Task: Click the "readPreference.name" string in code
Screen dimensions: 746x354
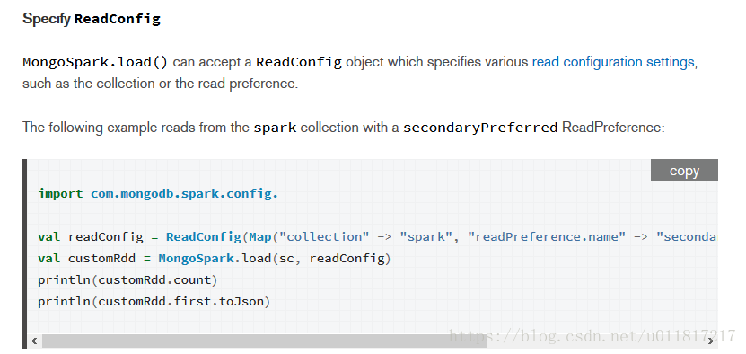Action: (x=546, y=237)
